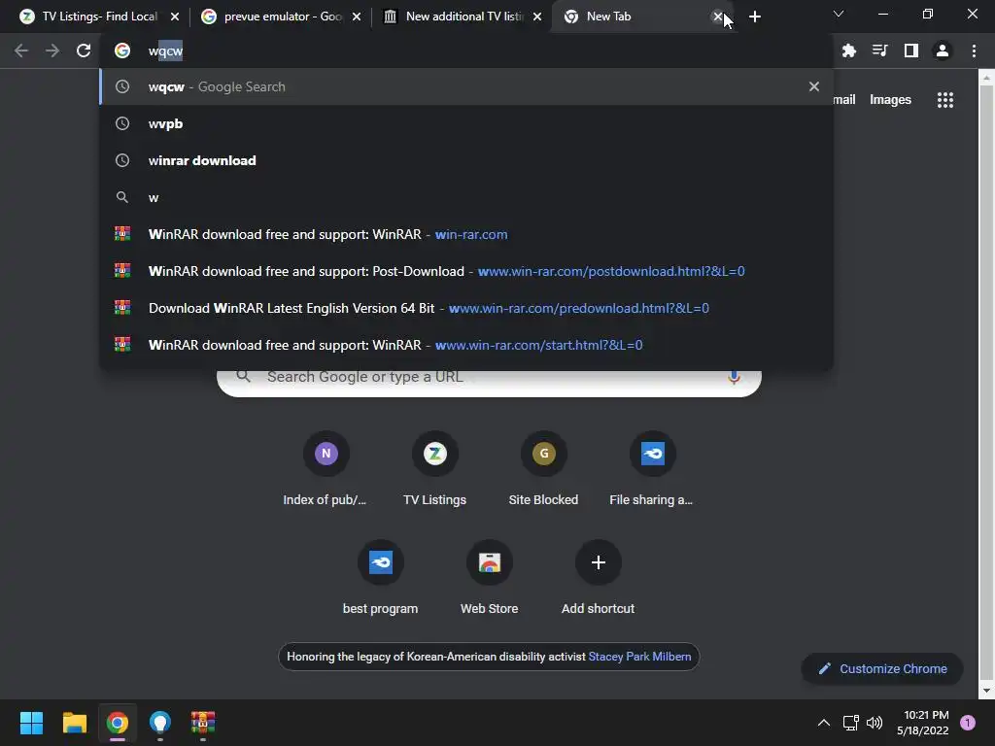
Task: Switch to prevue emulator tab
Action: (x=283, y=17)
